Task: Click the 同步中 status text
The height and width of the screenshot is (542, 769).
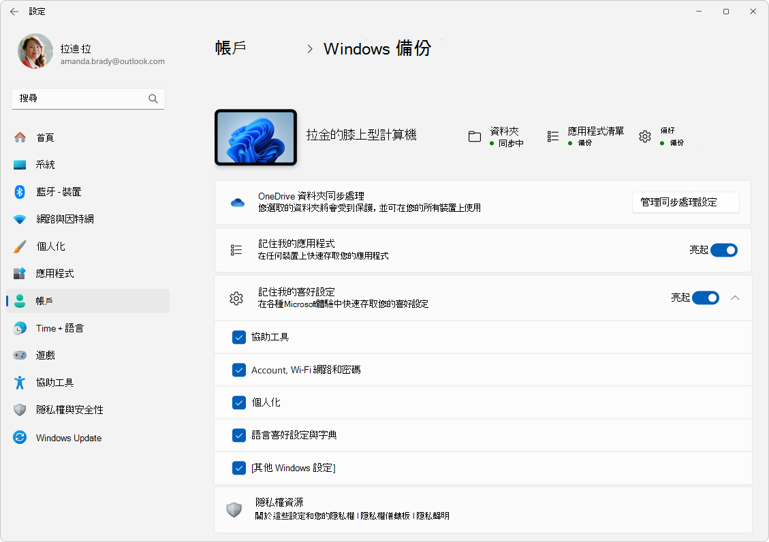Action: tap(511, 143)
